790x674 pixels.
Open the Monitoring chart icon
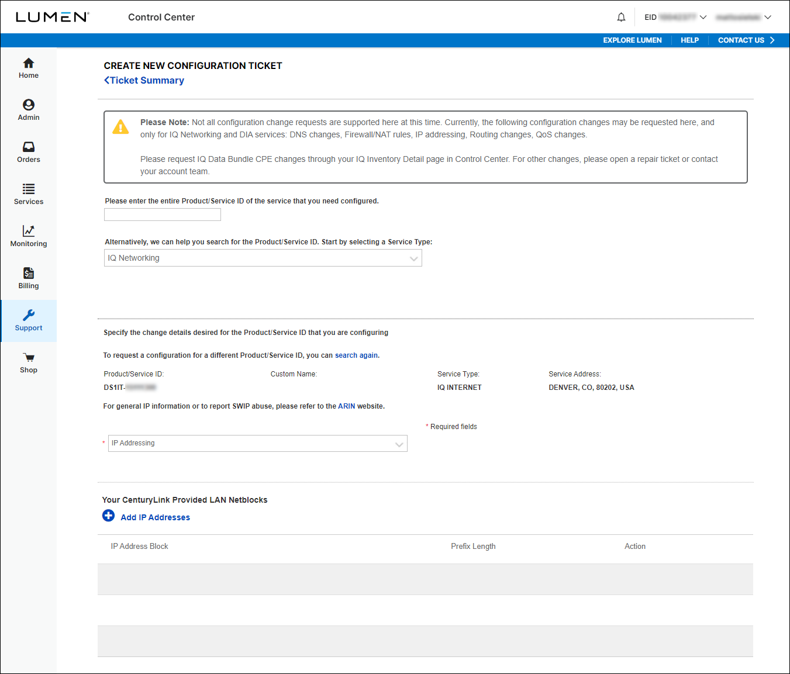(28, 231)
